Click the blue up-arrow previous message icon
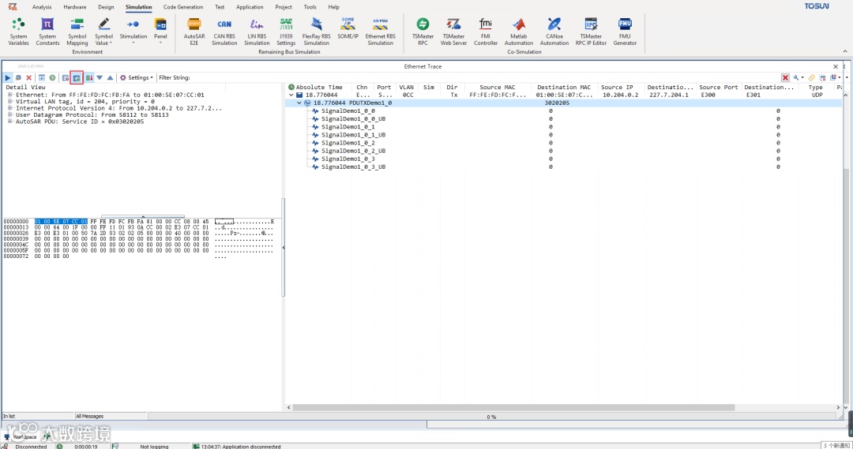The image size is (853, 449). 110,78
